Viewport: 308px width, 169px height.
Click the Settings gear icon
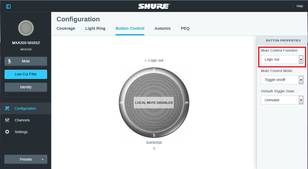pos(7,132)
